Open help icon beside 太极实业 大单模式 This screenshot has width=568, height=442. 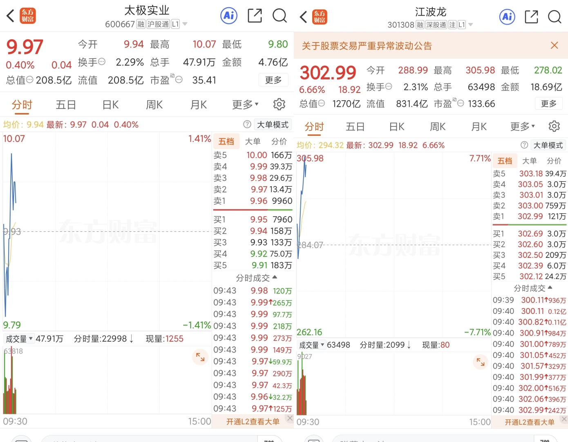247,124
